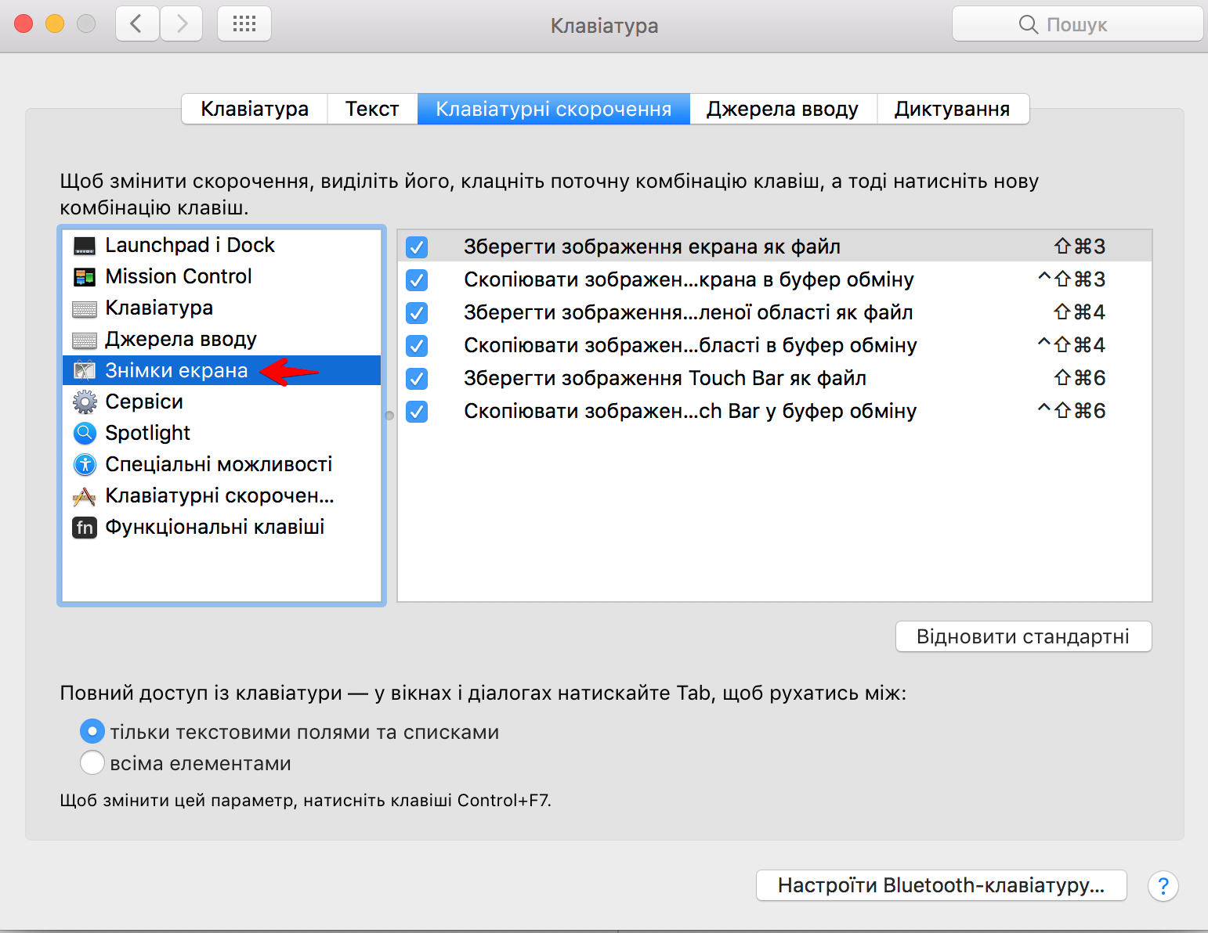The image size is (1208, 933).
Task: Select Джерела вводу text in the category list
Action: coord(181,339)
